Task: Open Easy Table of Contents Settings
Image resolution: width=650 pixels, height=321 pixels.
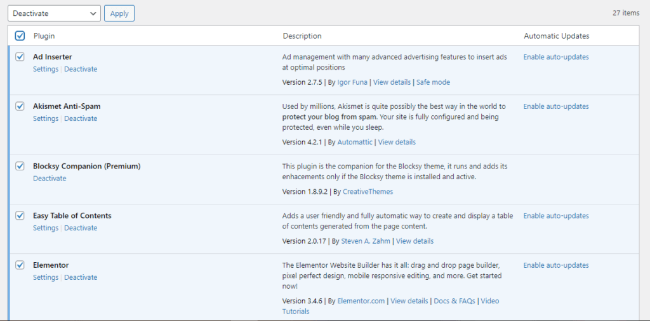Action: (x=46, y=228)
